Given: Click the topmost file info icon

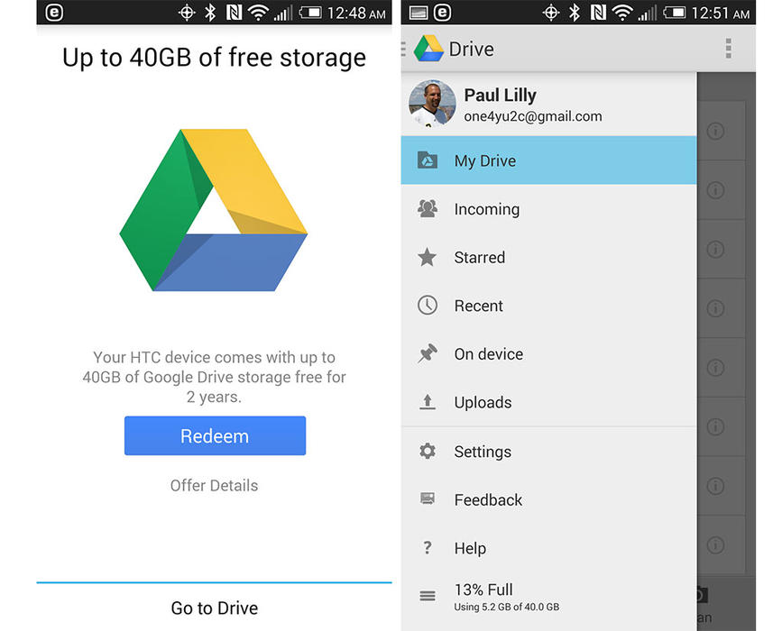Looking at the screenshot, I should pos(715,132).
